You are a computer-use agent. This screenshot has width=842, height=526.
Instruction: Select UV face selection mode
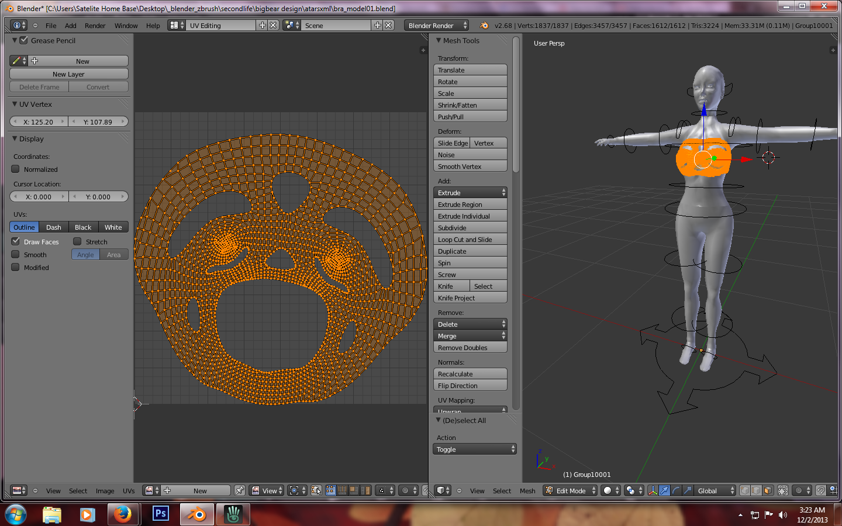coord(354,490)
